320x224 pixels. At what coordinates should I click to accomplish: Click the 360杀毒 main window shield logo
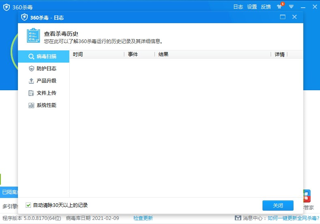pos(7,7)
